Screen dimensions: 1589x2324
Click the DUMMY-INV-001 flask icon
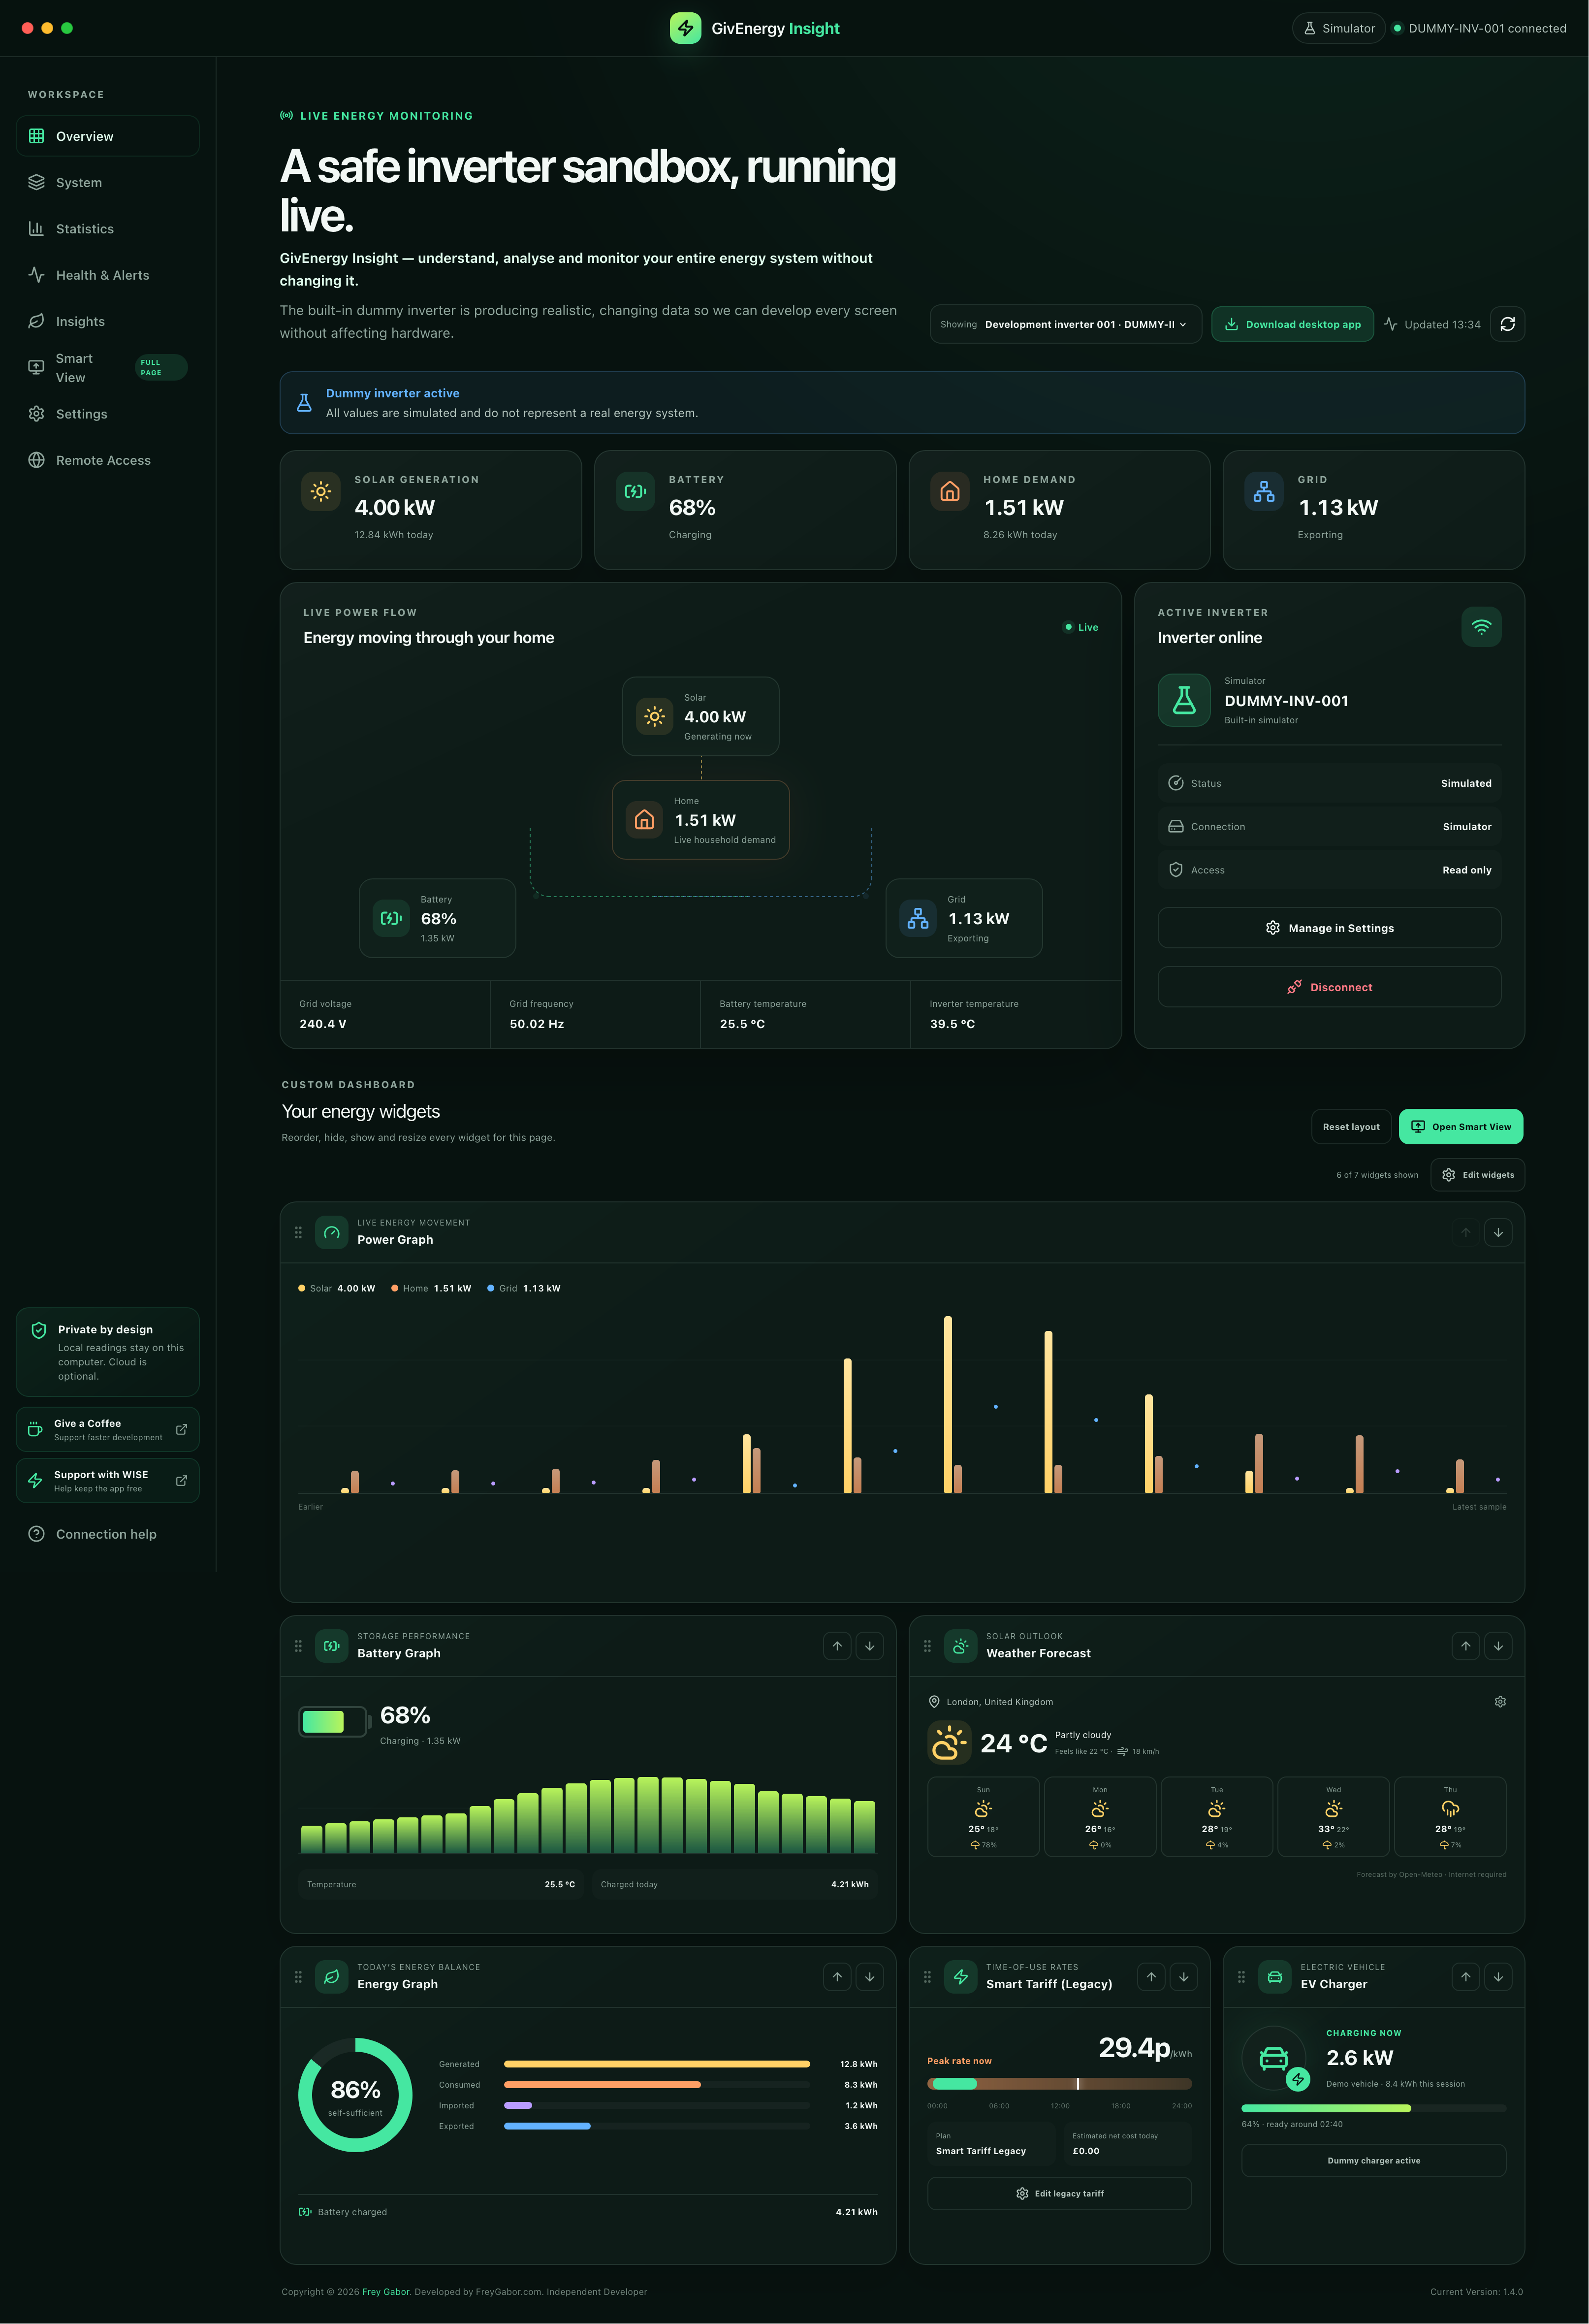click(1184, 700)
